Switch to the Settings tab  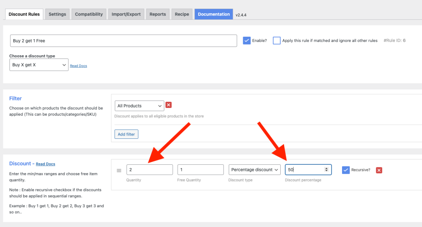57,14
